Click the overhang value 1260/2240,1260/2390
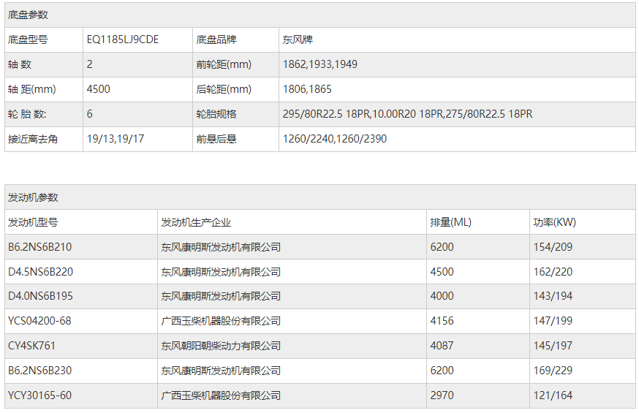Image resolution: width=639 pixels, height=413 pixels. 335,139
